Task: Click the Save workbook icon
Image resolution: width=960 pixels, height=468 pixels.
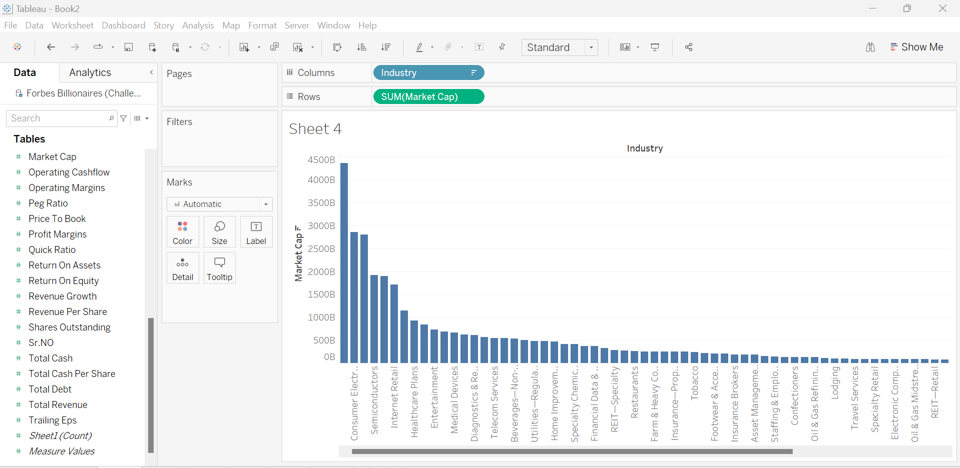Action: pos(129,47)
